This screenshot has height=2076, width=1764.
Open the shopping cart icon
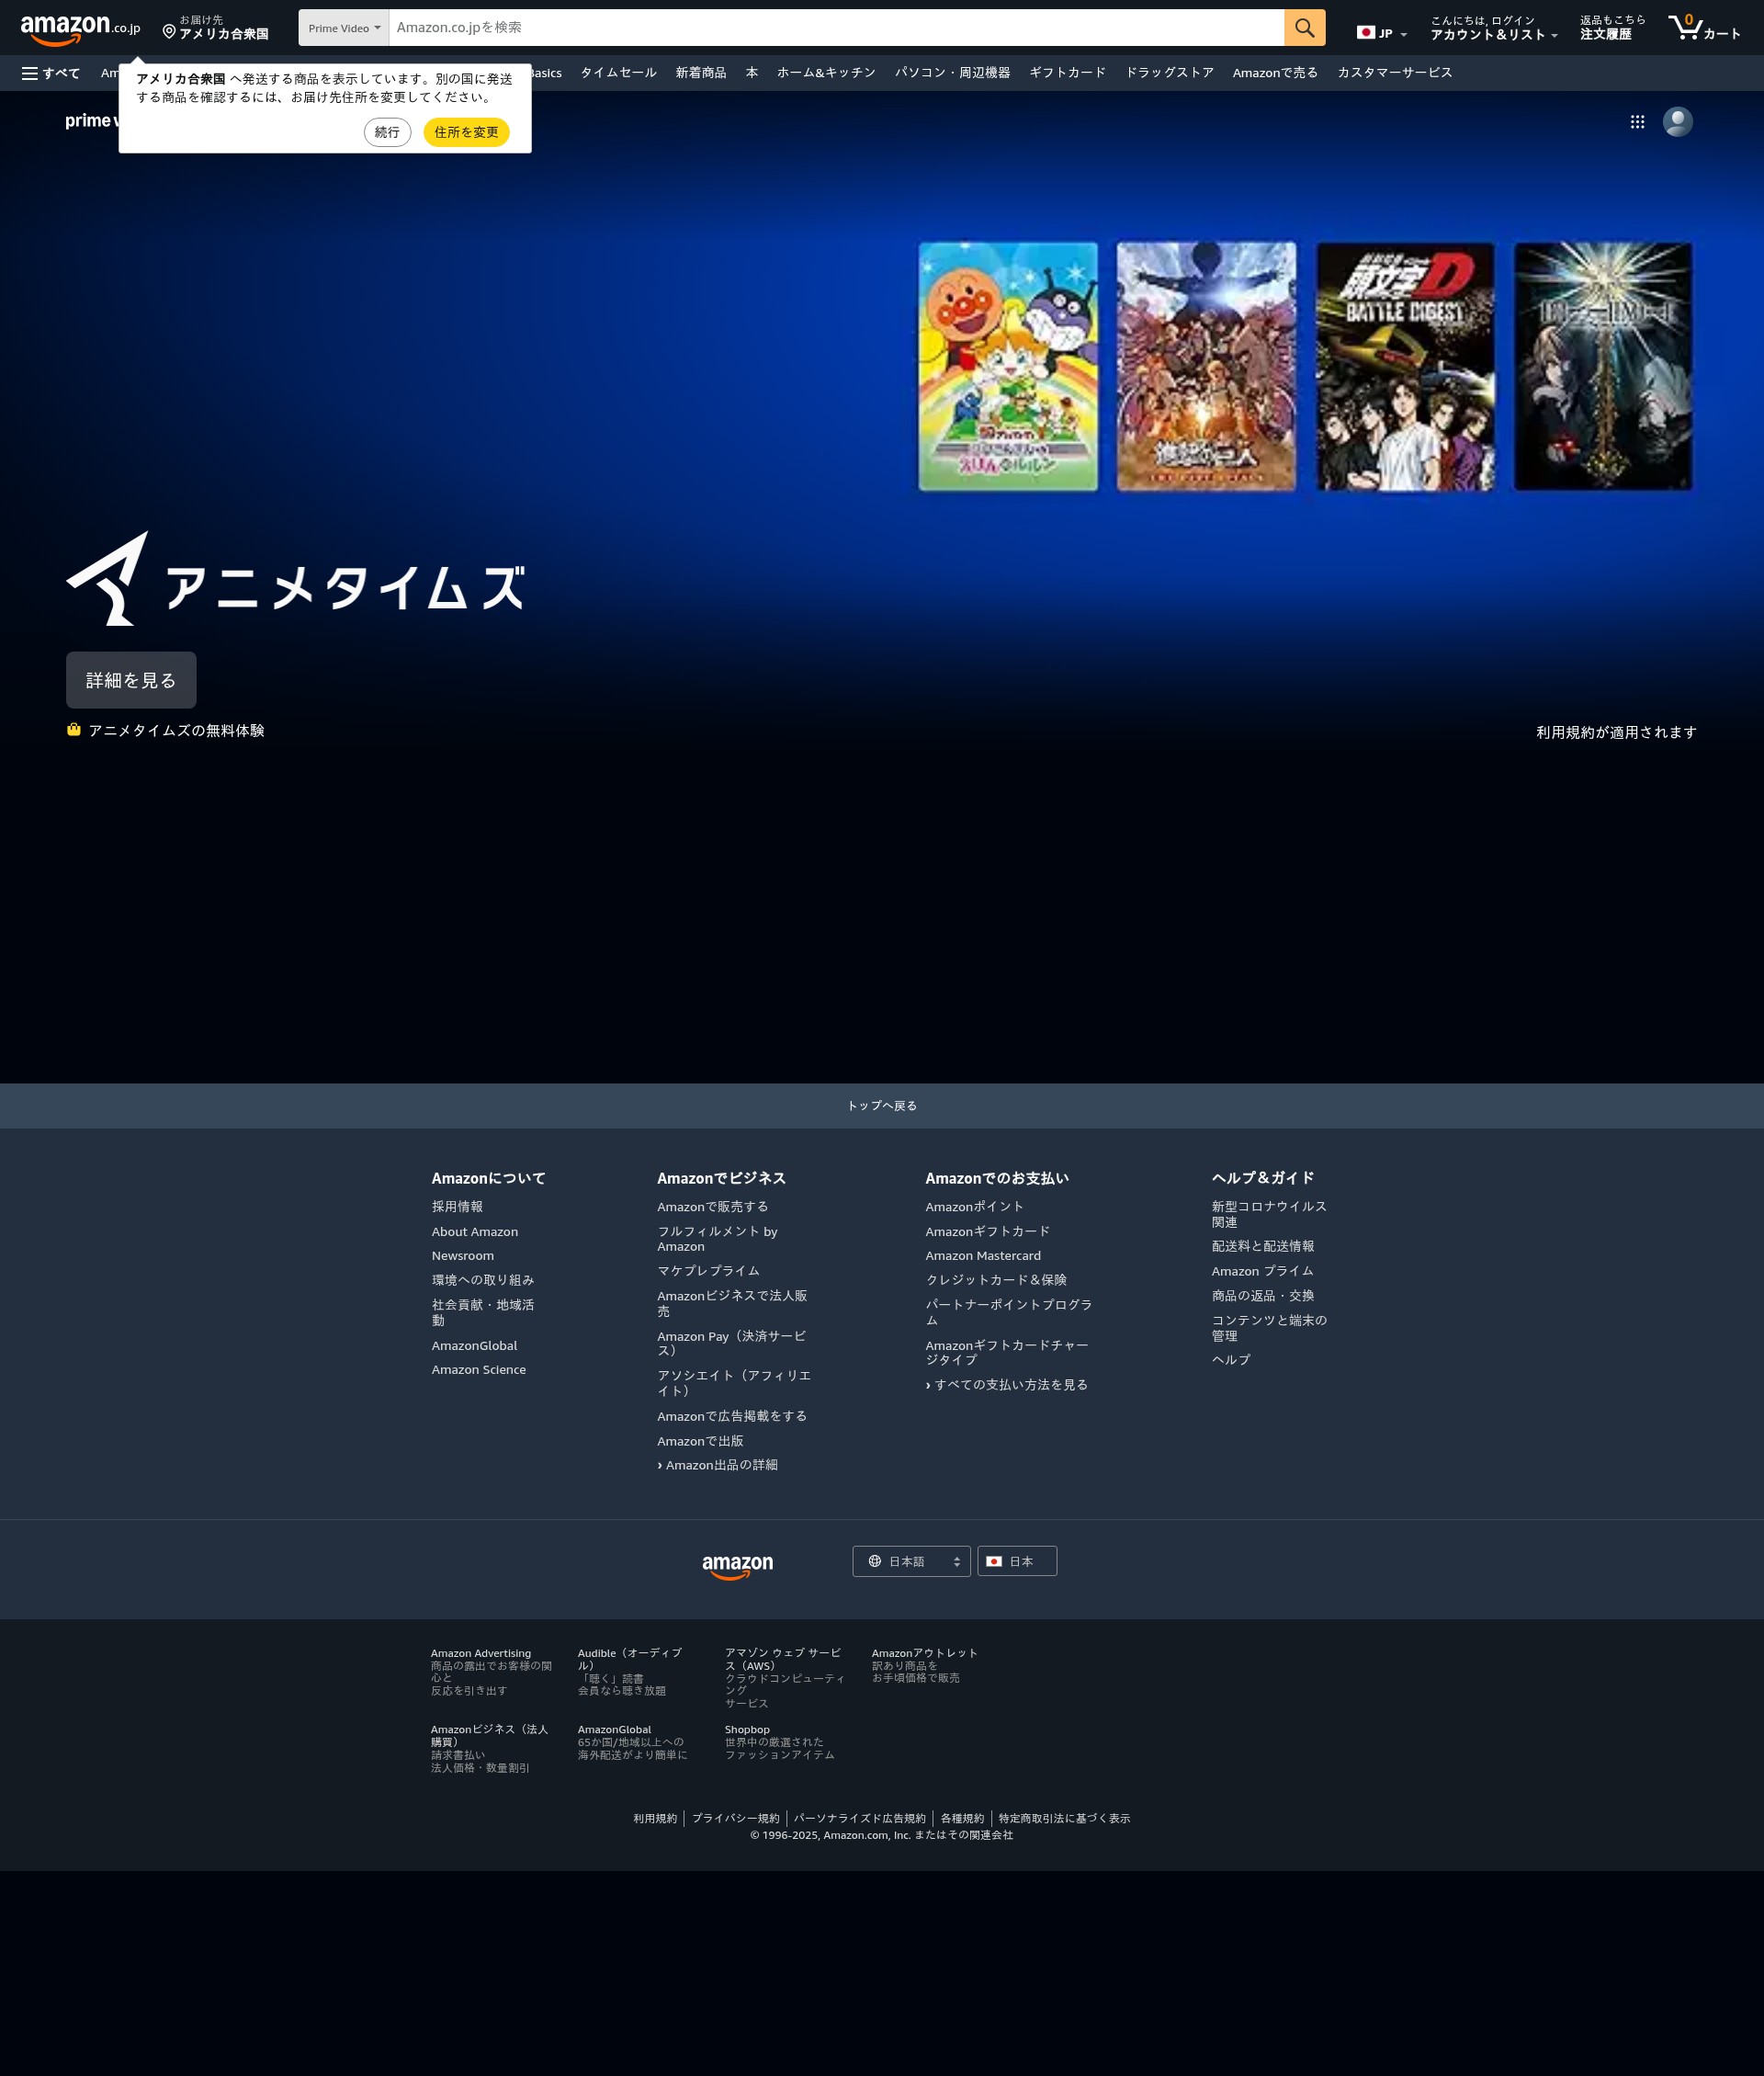pos(1686,27)
